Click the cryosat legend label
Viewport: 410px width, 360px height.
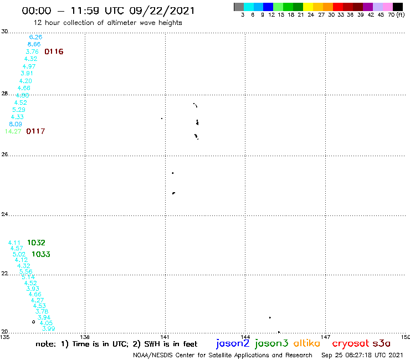tap(351, 343)
